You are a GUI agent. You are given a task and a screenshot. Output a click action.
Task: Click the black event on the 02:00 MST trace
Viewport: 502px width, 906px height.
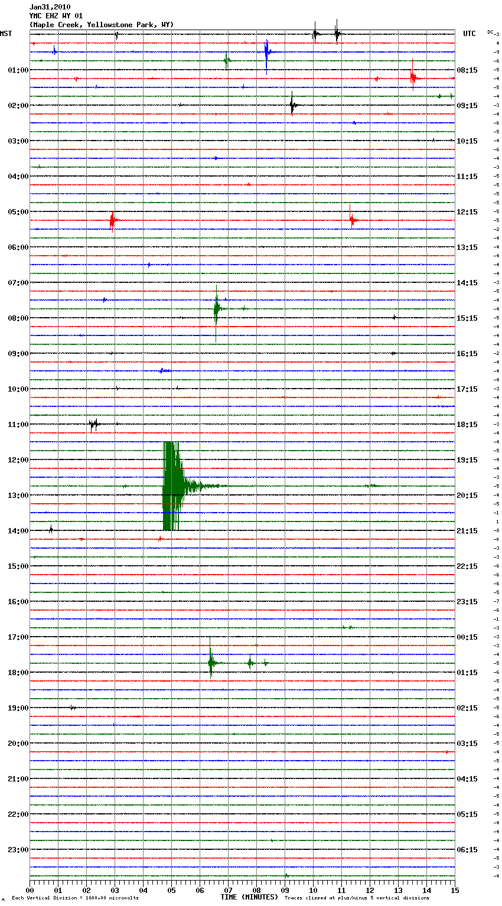[293, 105]
